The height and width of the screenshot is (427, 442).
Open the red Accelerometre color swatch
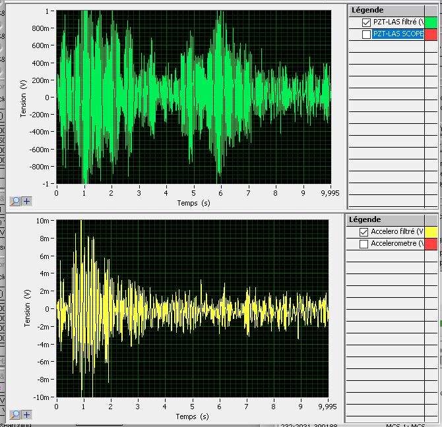click(x=431, y=244)
